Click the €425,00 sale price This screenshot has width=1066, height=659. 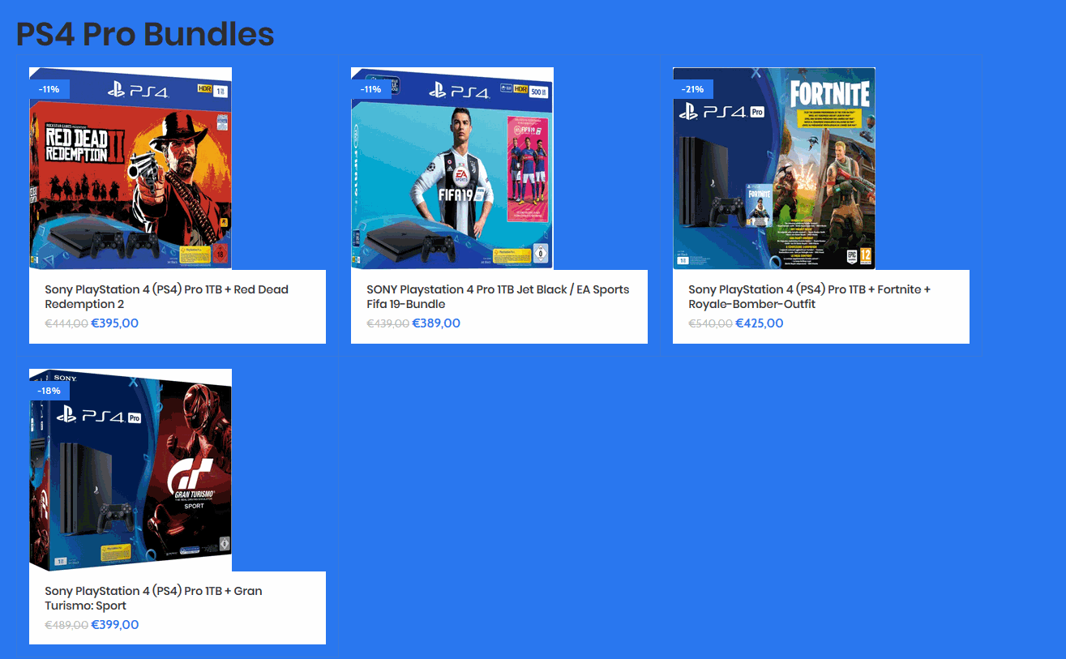coord(760,323)
